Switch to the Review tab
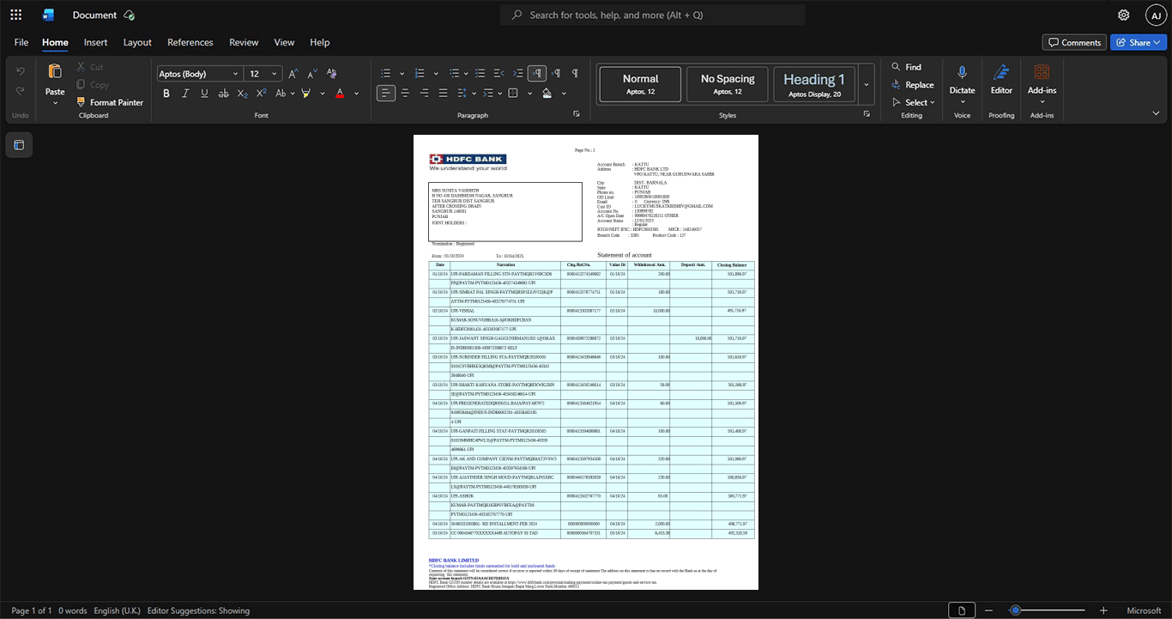1172x619 pixels. pos(244,42)
